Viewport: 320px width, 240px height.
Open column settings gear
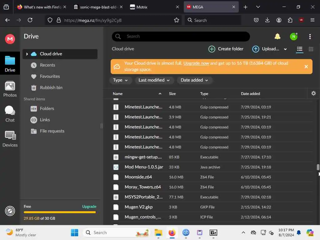(x=313, y=93)
